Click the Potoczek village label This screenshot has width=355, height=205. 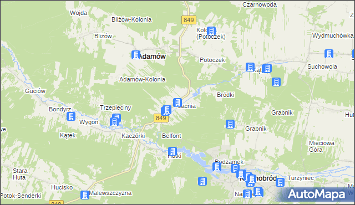click(x=212, y=60)
